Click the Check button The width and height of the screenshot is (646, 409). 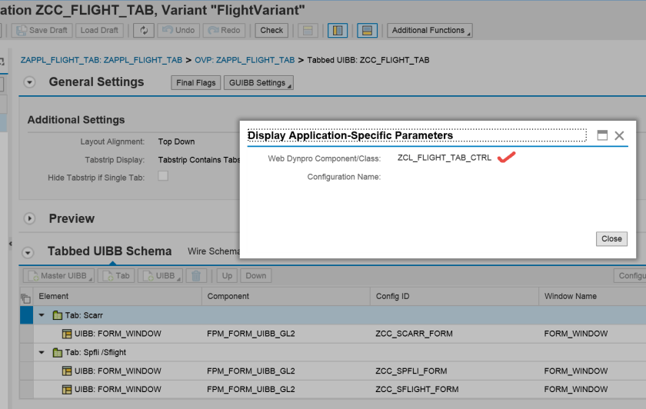pos(271,31)
